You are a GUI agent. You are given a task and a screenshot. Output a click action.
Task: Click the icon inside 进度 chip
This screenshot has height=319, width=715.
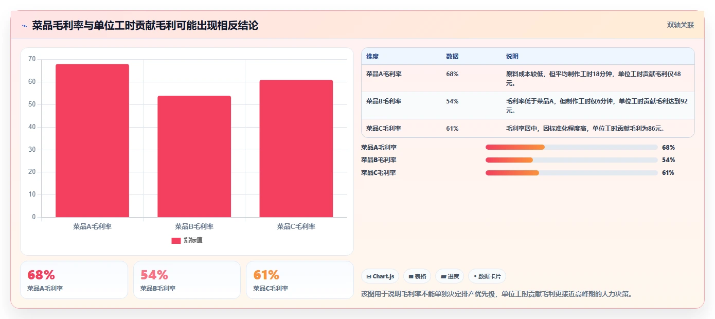pos(443,277)
